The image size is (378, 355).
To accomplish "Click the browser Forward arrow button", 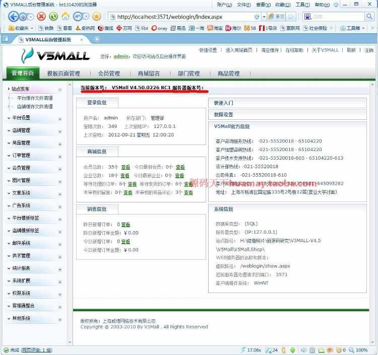I will click(x=23, y=17).
